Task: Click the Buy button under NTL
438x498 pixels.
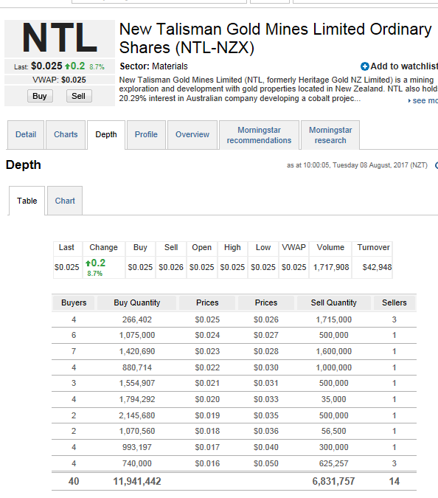Action: tap(40, 96)
